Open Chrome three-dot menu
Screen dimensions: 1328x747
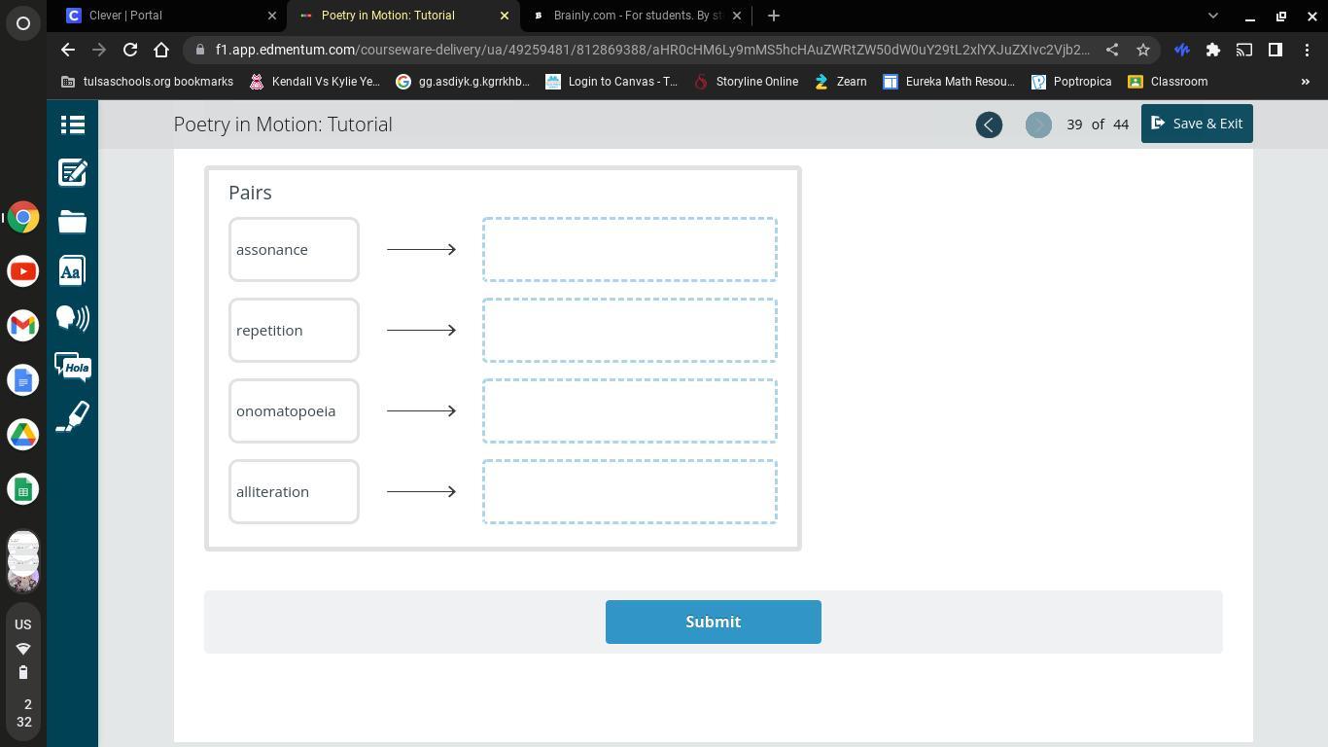tap(1307, 50)
